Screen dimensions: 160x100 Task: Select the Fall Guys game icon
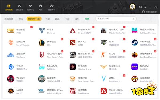tap(135, 30)
